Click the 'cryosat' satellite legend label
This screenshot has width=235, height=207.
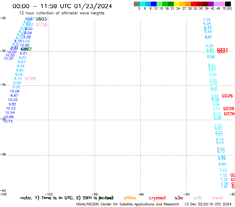coord(158,198)
